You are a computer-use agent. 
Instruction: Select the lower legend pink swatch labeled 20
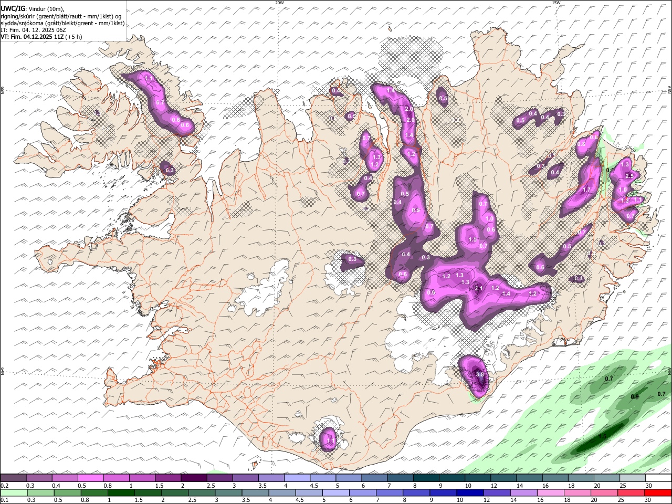click(604, 493)
